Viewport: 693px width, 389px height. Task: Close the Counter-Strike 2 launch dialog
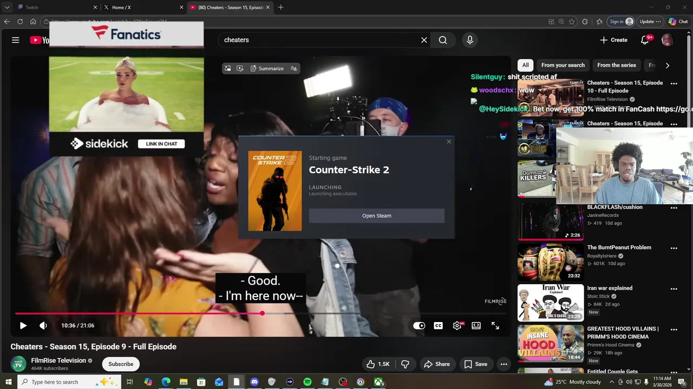(x=449, y=142)
